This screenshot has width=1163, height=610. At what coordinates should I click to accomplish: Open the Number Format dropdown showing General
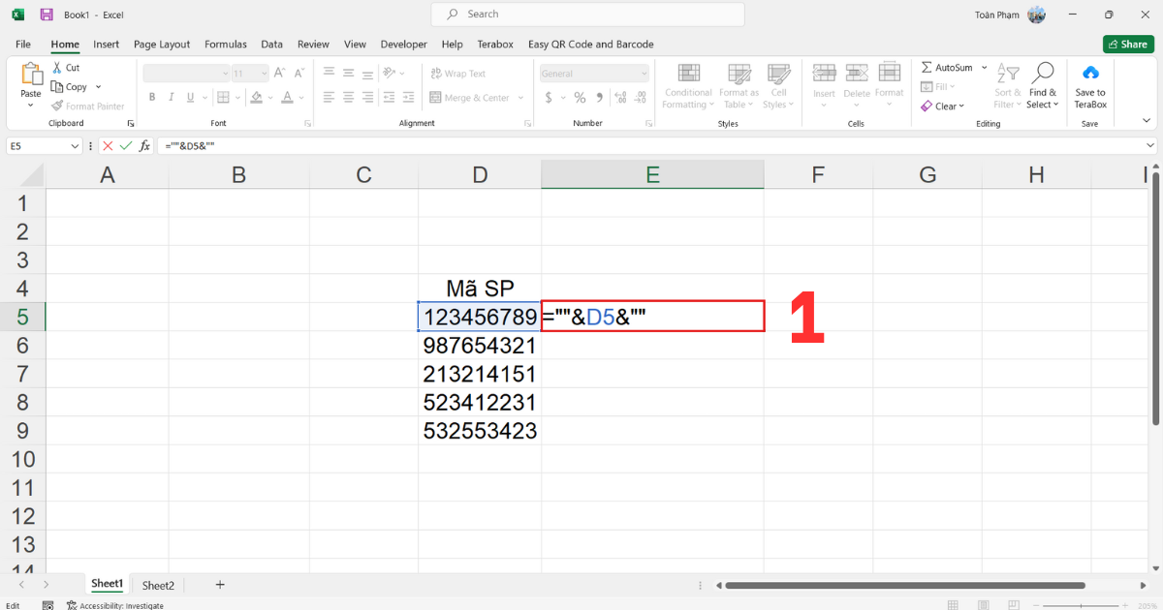593,73
